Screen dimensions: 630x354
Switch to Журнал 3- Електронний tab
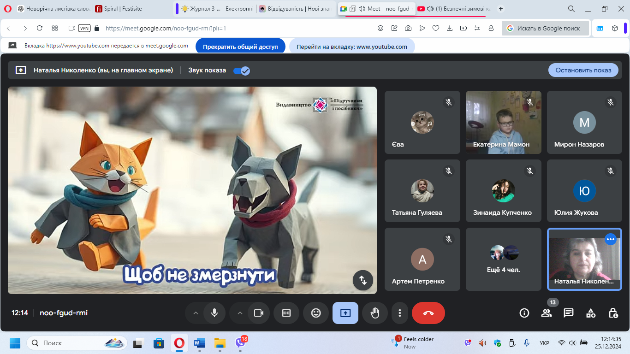(x=216, y=9)
